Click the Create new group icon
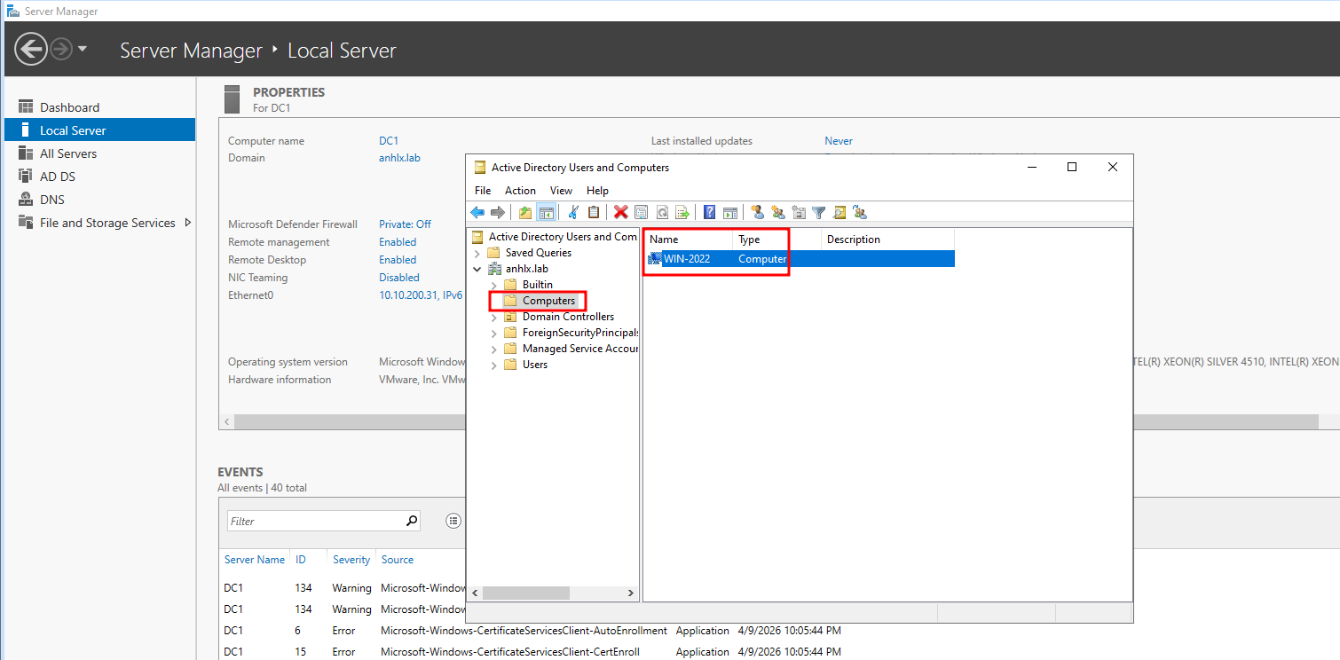The height and width of the screenshot is (660, 1340). coord(778,212)
